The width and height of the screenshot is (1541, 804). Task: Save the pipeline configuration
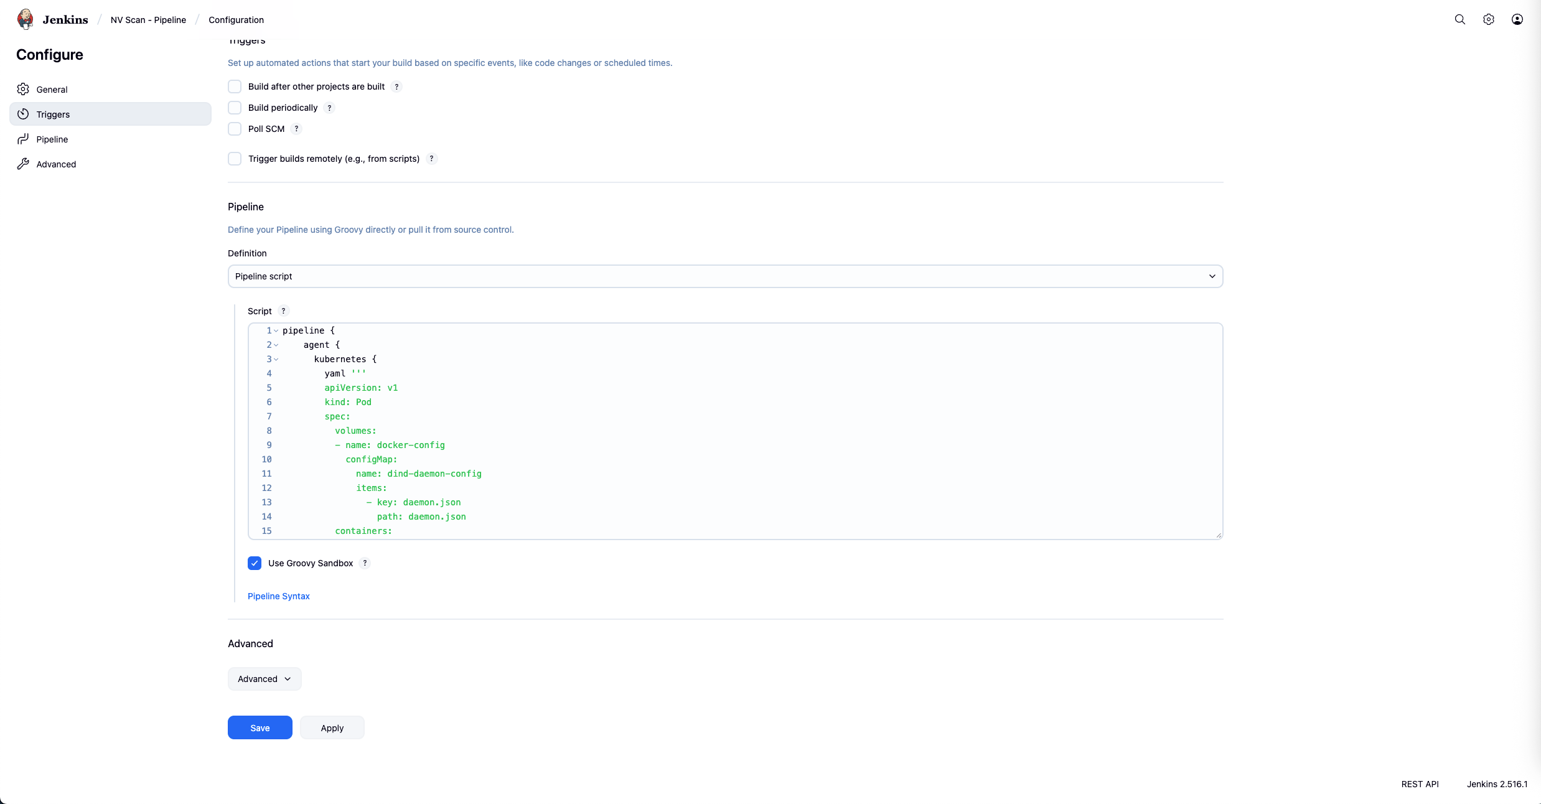pyautogui.click(x=260, y=727)
